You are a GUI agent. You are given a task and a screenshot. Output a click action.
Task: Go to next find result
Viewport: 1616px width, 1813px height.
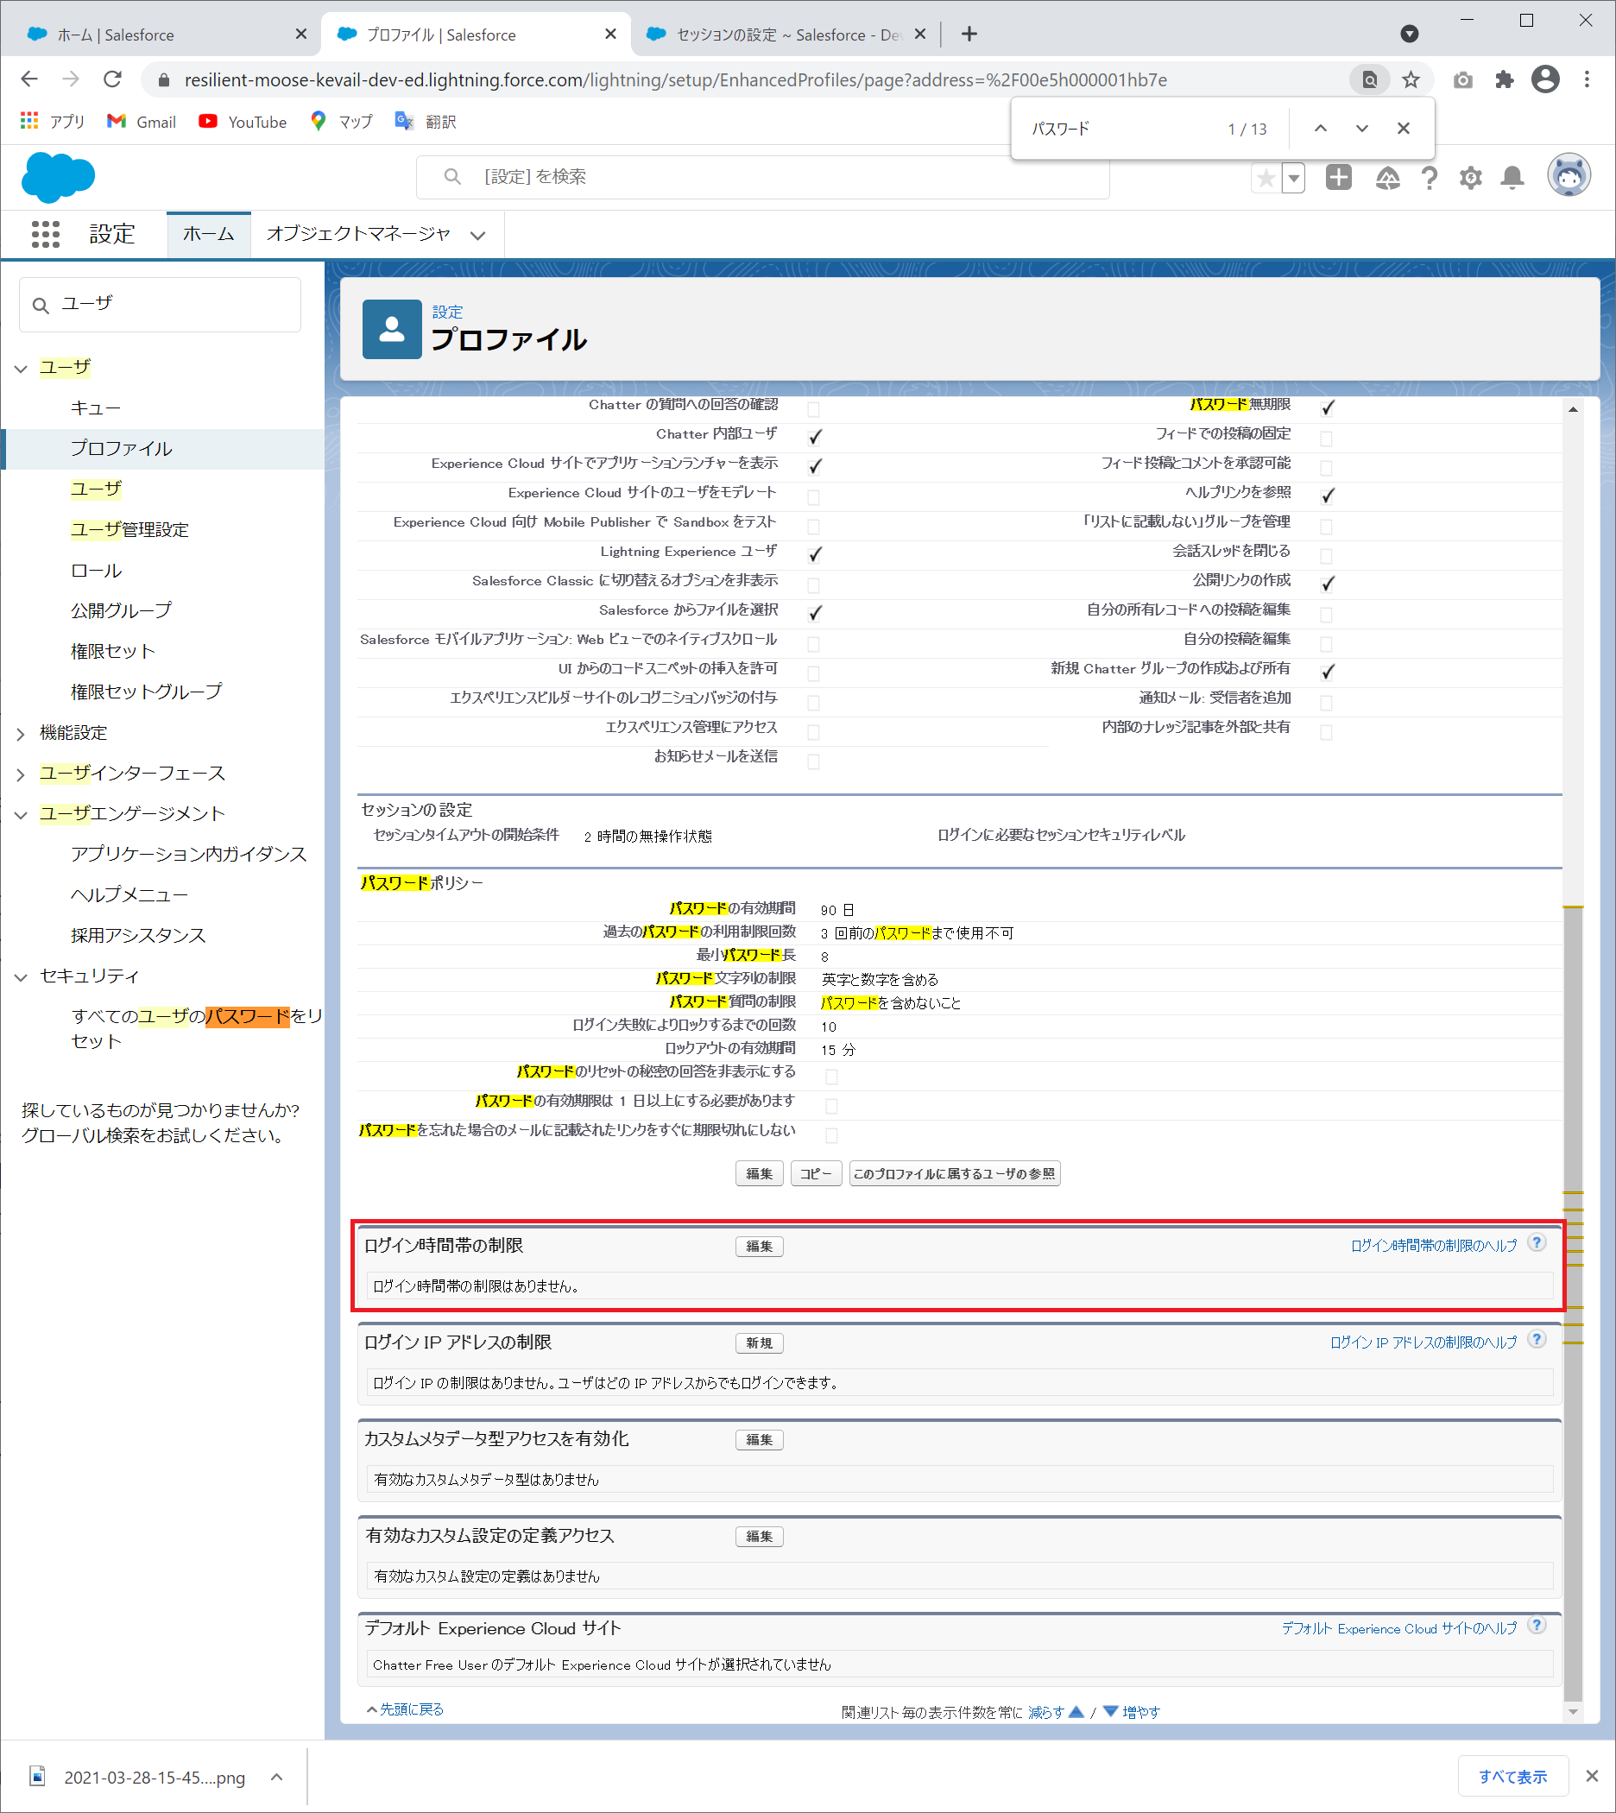(1361, 129)
